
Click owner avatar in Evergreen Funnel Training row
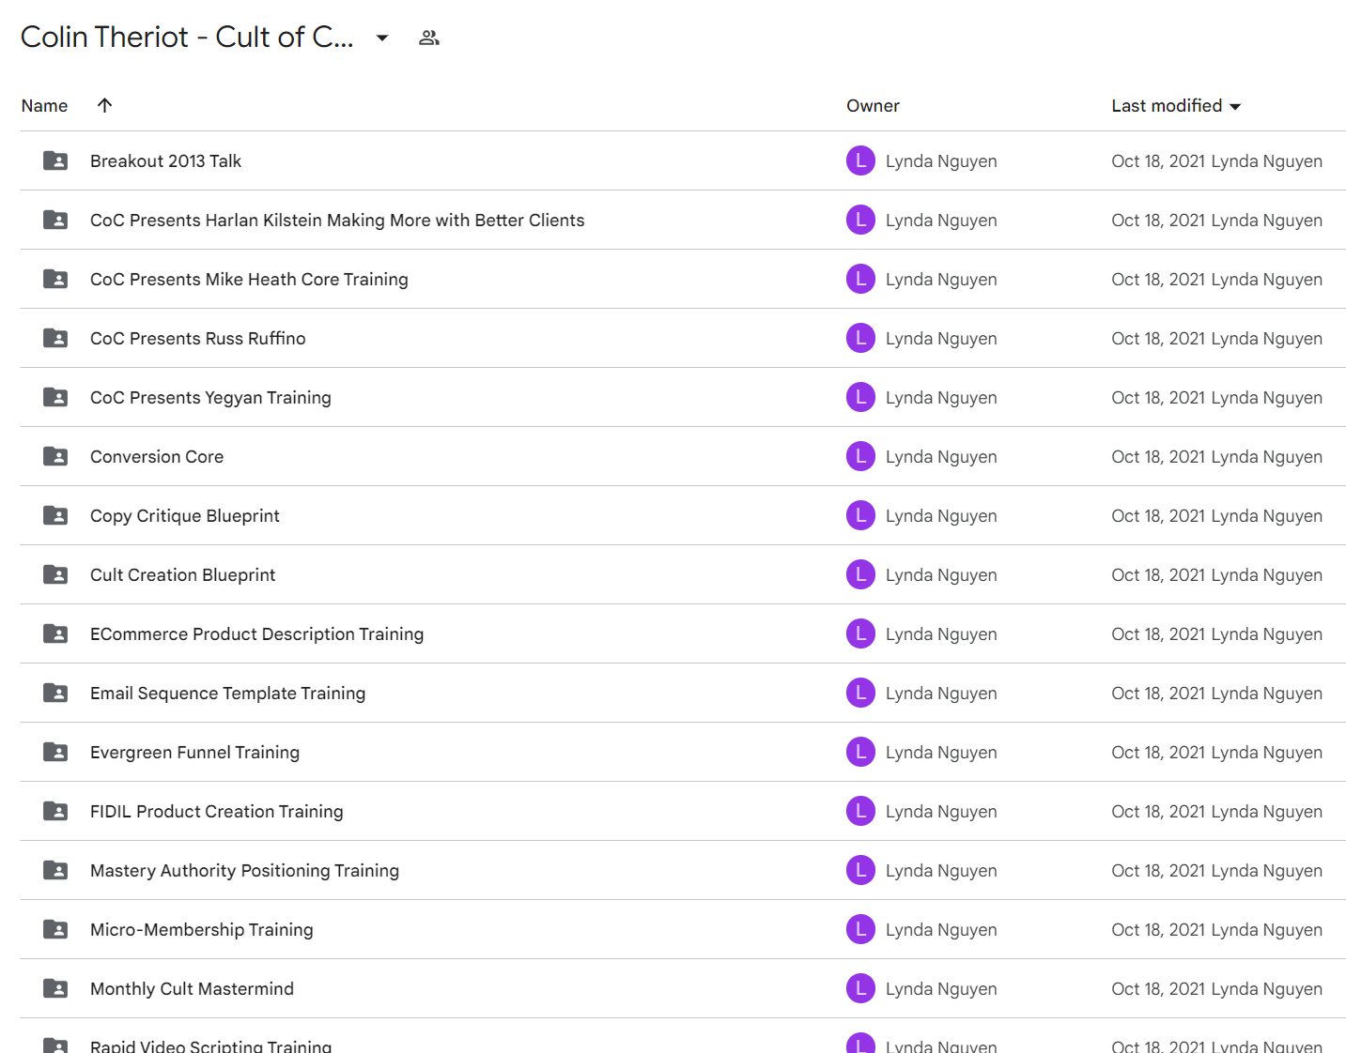click(x=860, y=752)
